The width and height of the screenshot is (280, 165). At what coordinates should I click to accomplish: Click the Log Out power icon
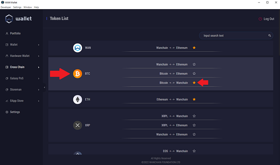point(260,19)
